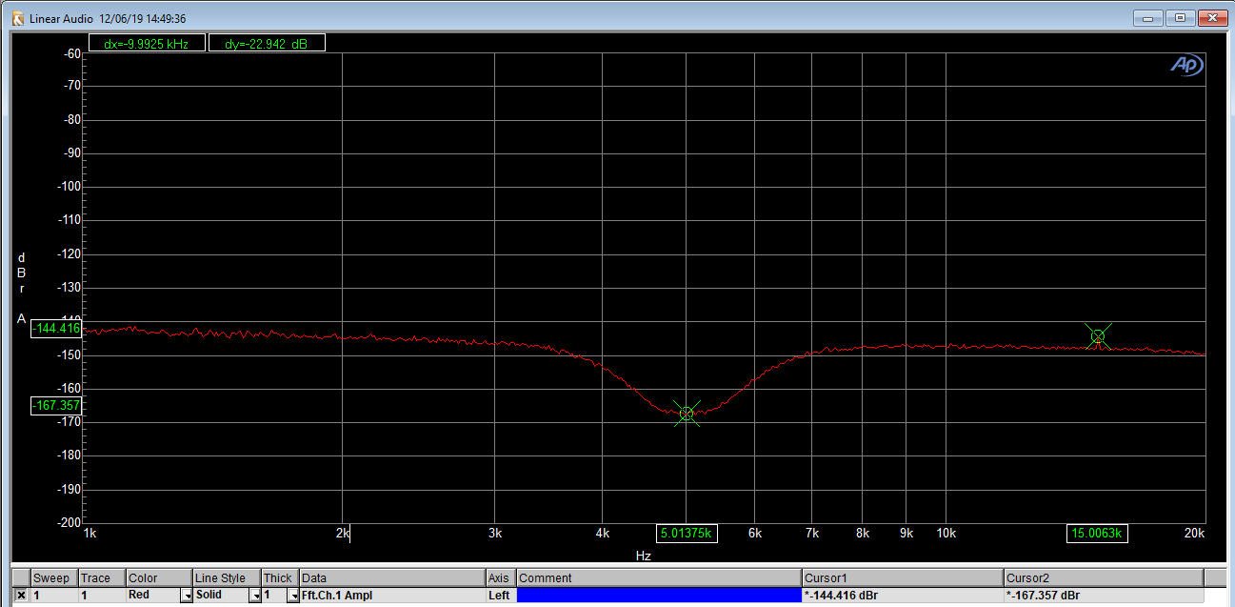Image resolution: width=1235 pixels, height=607 pixels.
Task: Toggle the trace visibility checkbox in row 1
Action: [21, 595]
